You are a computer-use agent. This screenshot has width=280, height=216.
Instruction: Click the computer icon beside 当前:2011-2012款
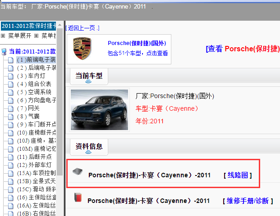pos(4,52)
